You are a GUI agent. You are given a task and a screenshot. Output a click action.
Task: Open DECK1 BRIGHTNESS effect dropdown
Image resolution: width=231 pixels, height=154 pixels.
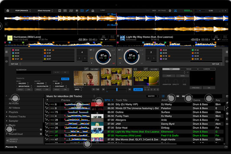[25, 86]
